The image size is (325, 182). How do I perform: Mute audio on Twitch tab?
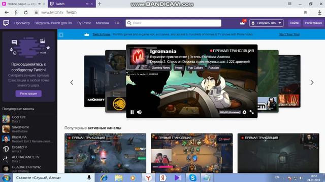(87, 4)
